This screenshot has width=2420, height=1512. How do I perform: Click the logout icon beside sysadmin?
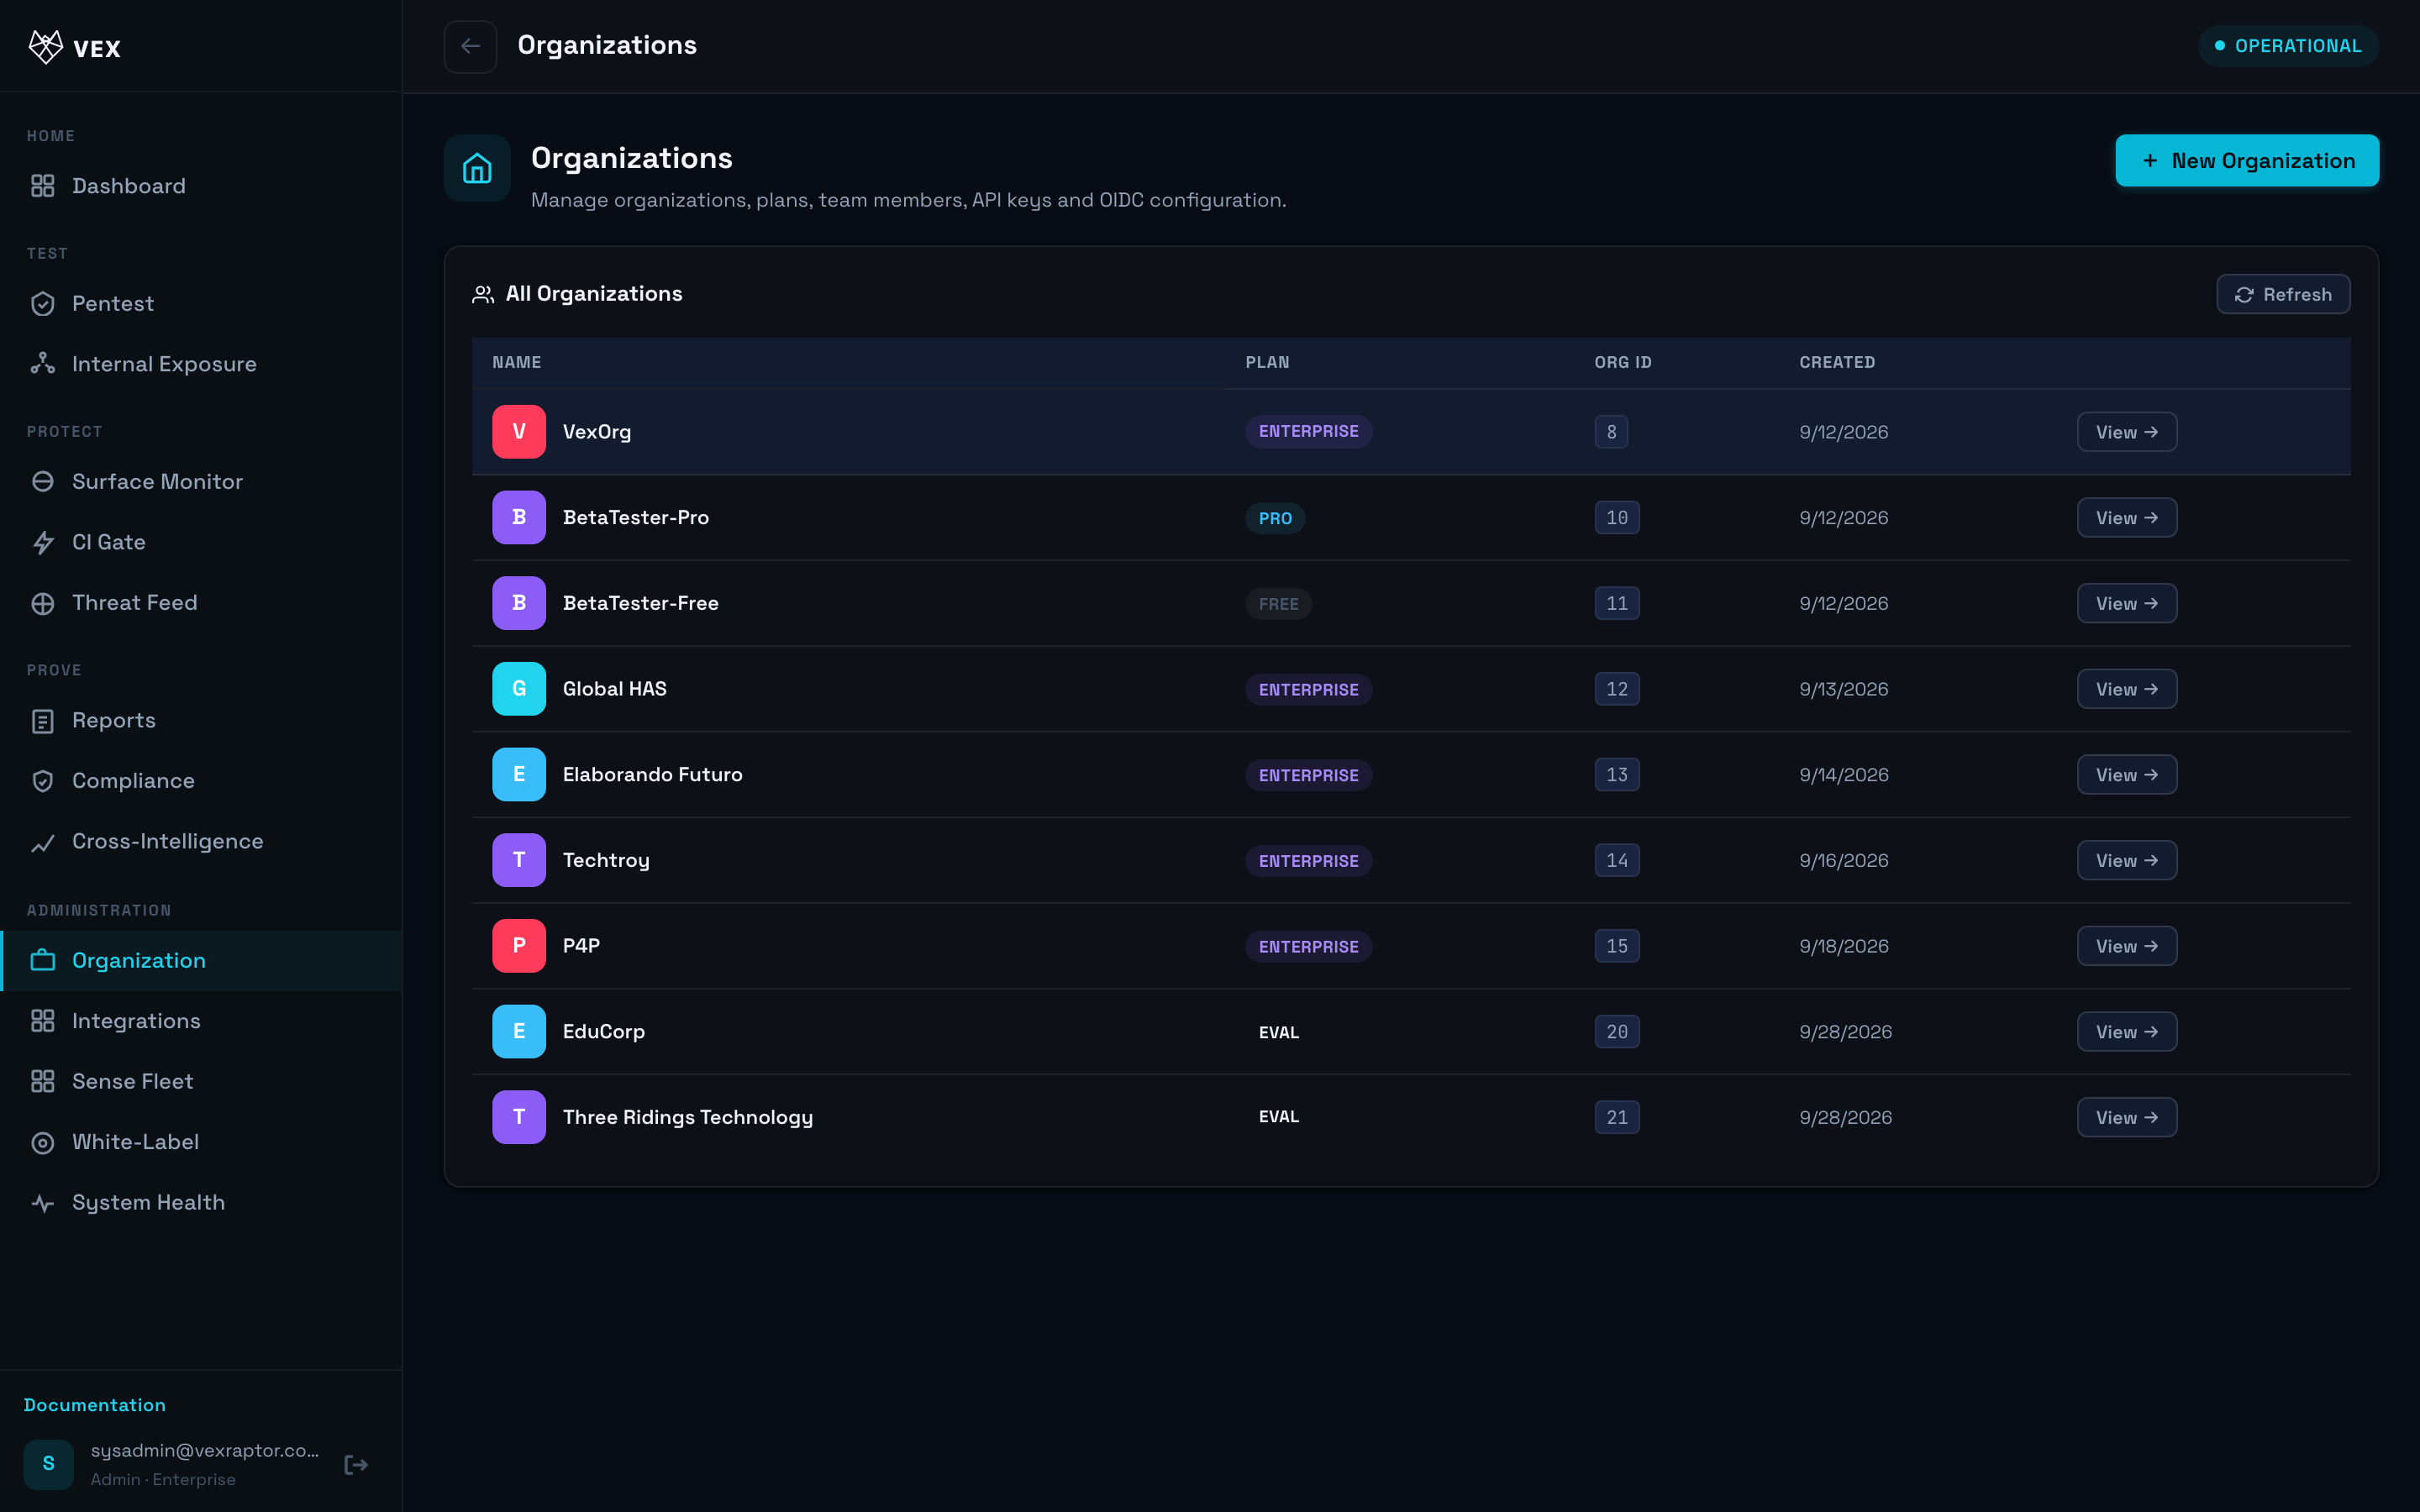pos(356,1465)
